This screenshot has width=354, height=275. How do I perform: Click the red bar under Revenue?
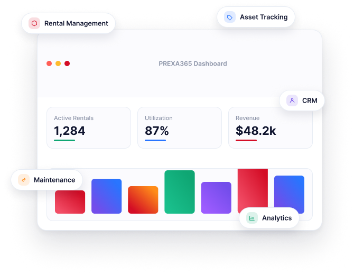tap(246, 141)
